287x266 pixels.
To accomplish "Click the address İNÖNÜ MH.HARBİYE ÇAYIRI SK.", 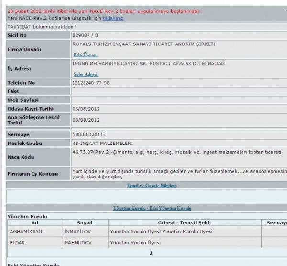I will click(x=148, y=64).
